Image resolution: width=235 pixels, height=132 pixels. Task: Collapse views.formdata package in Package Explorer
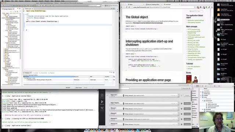6,43
